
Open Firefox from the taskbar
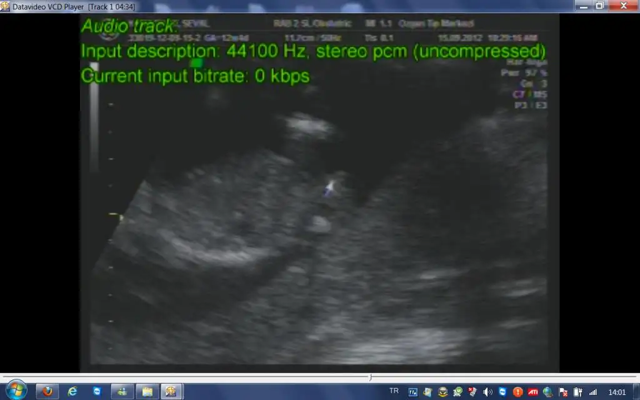pos(47,392)
